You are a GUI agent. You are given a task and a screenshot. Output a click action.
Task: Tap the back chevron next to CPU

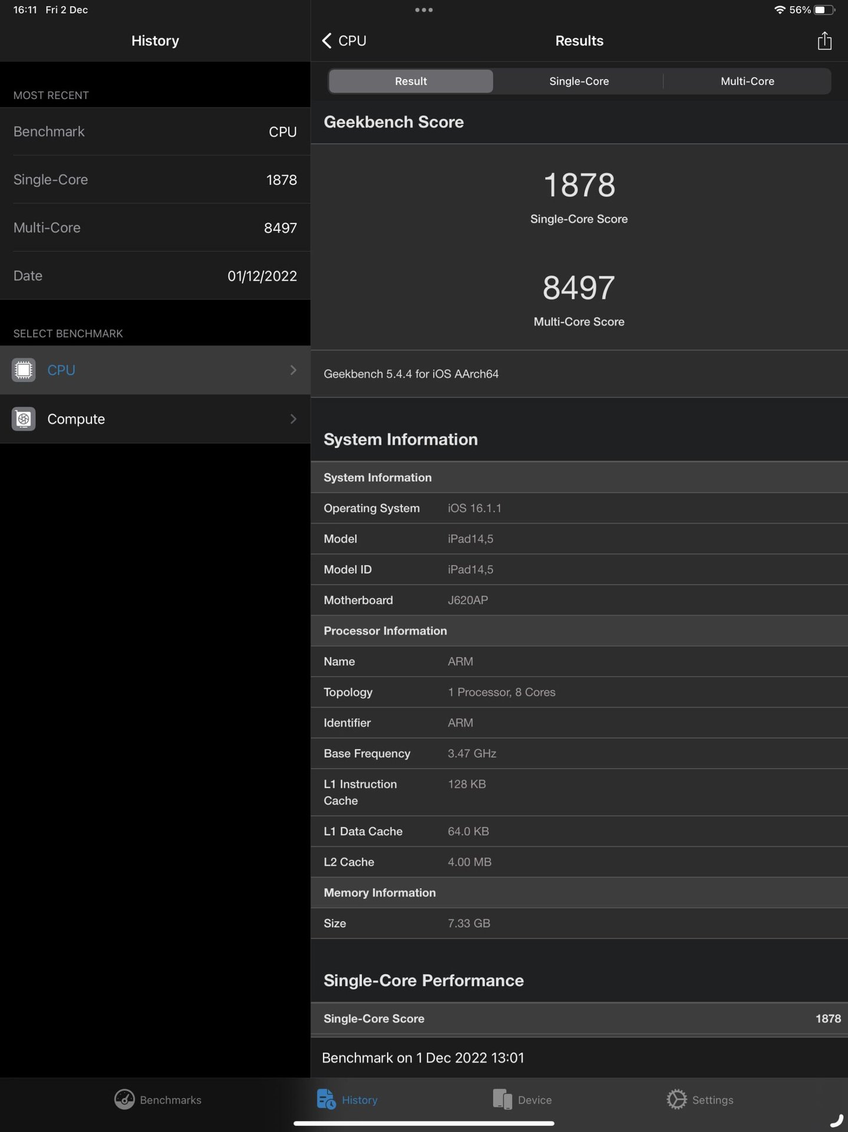point(327,41)
